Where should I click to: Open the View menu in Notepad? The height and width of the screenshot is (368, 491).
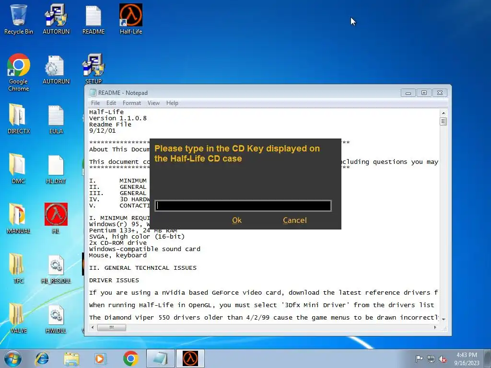click(153, 103)
